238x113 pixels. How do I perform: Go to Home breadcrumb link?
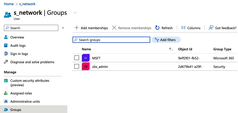pyautogui.click(x=9, y=4)
